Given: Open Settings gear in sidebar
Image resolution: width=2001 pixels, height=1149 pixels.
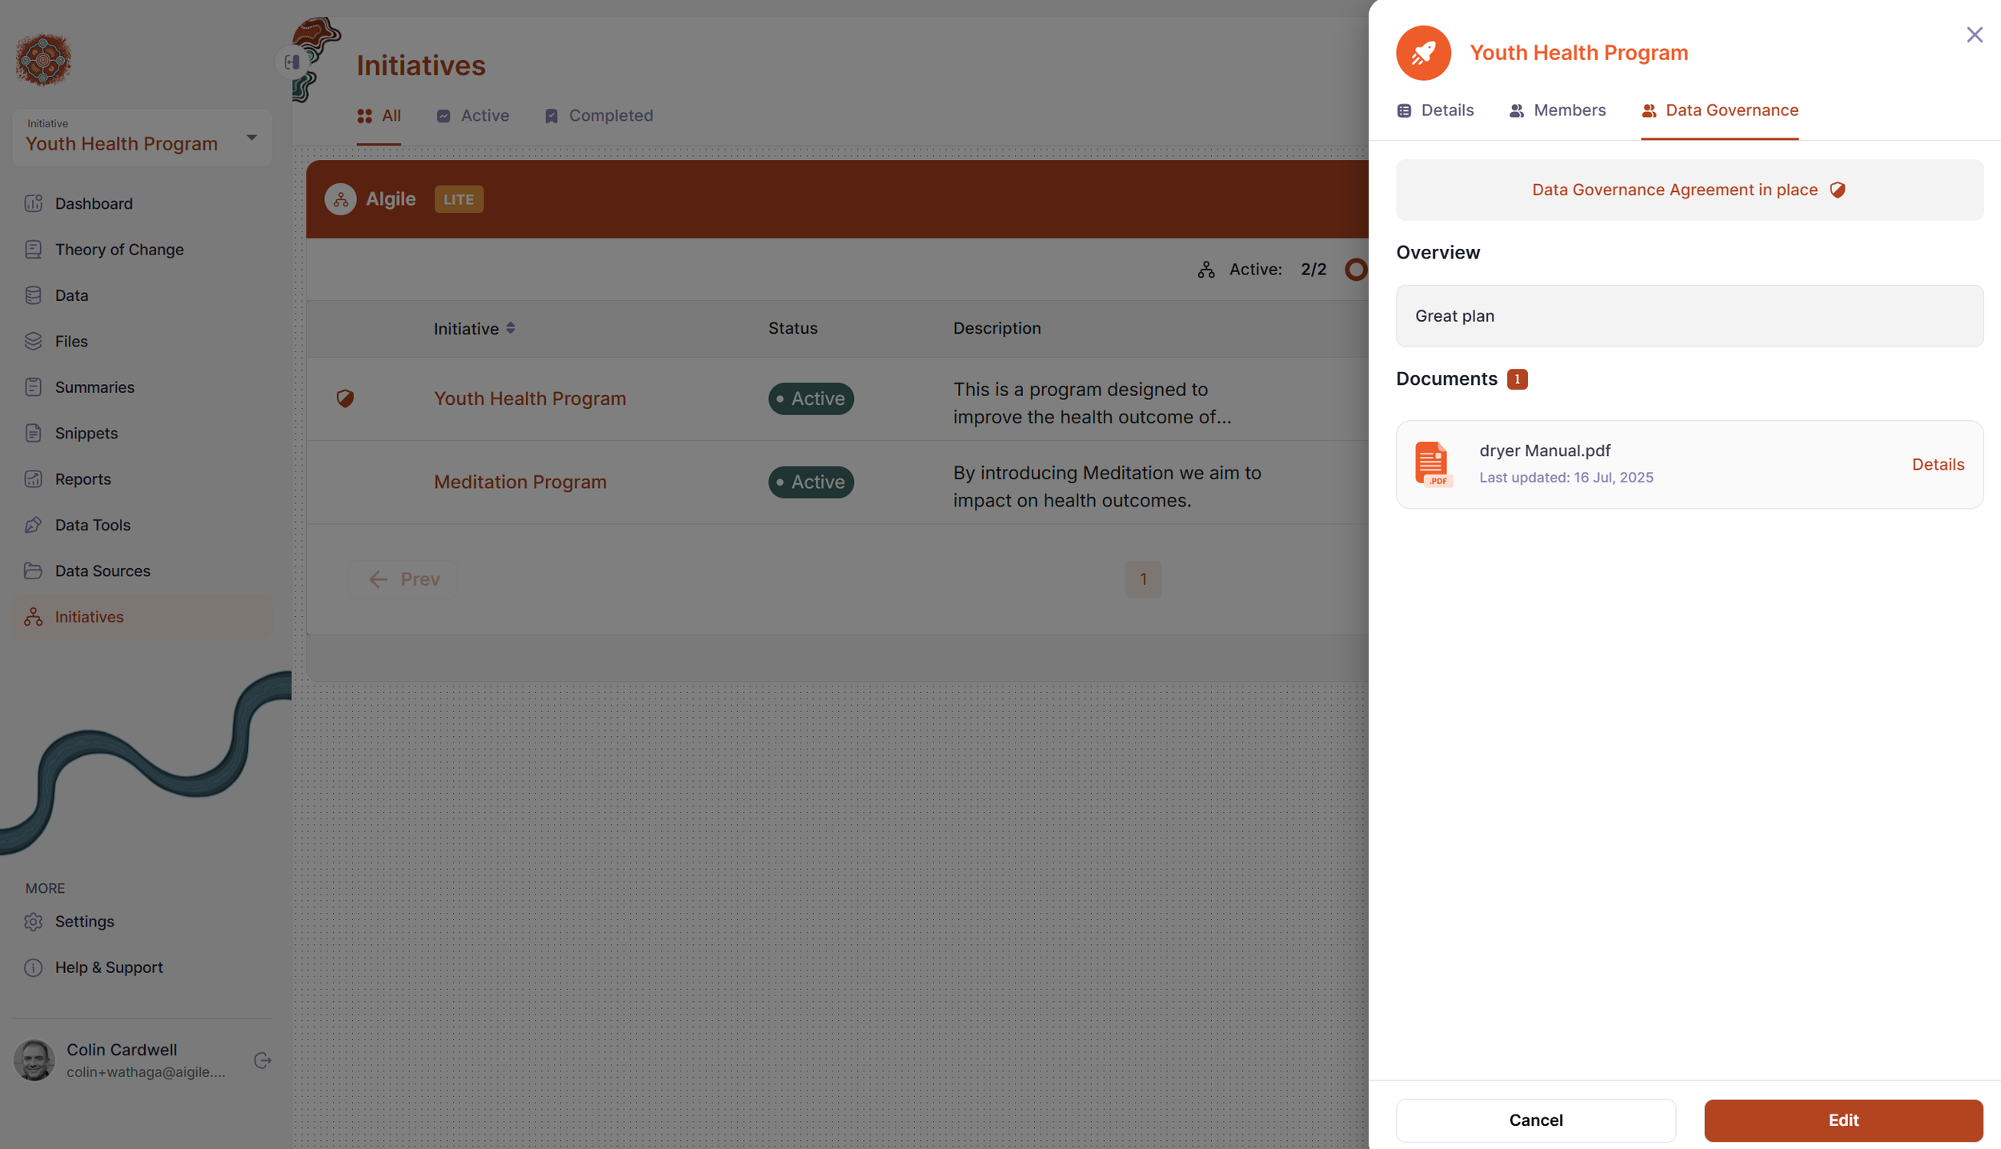Looking at the screenshot, I should pos(33,921).
